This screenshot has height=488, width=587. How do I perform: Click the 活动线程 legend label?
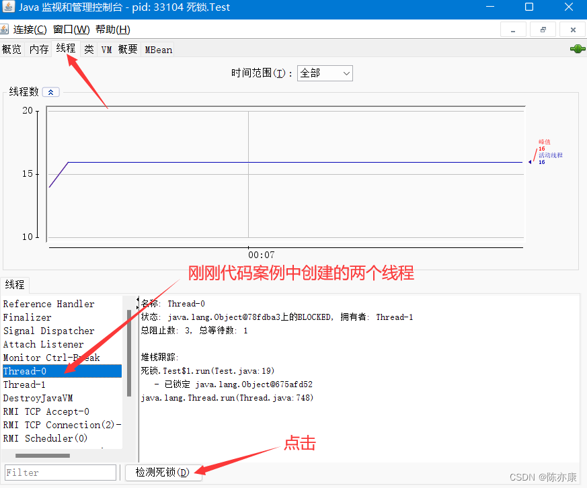[550, 155]
